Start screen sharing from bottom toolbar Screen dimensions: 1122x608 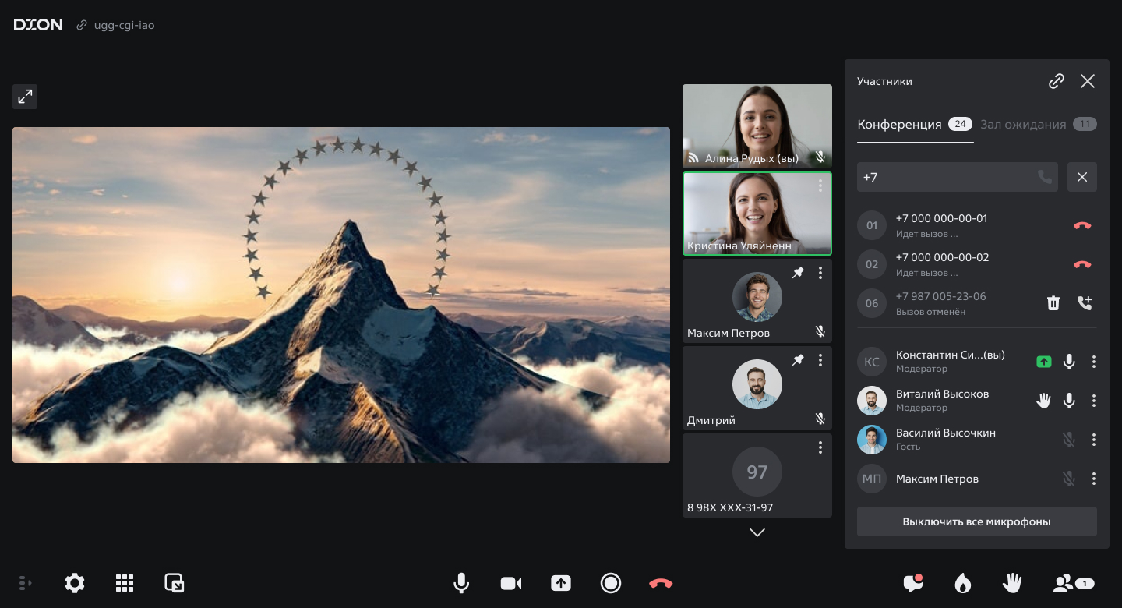(561, 583)
